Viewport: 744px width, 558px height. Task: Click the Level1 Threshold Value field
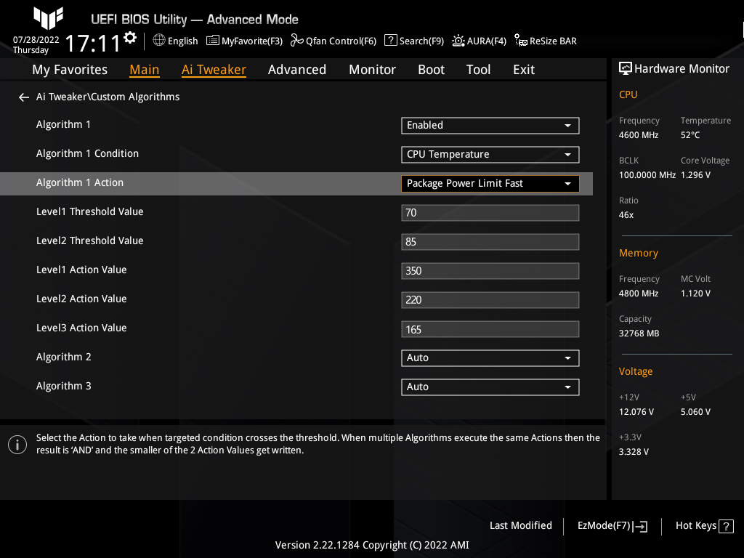click(490, 213)
